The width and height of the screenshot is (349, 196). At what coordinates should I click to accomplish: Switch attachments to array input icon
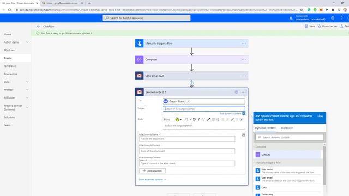[243, 135]
